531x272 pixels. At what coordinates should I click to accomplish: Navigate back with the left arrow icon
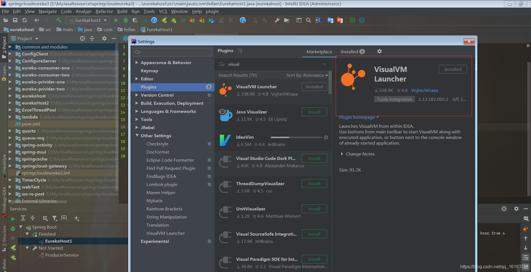37,20
